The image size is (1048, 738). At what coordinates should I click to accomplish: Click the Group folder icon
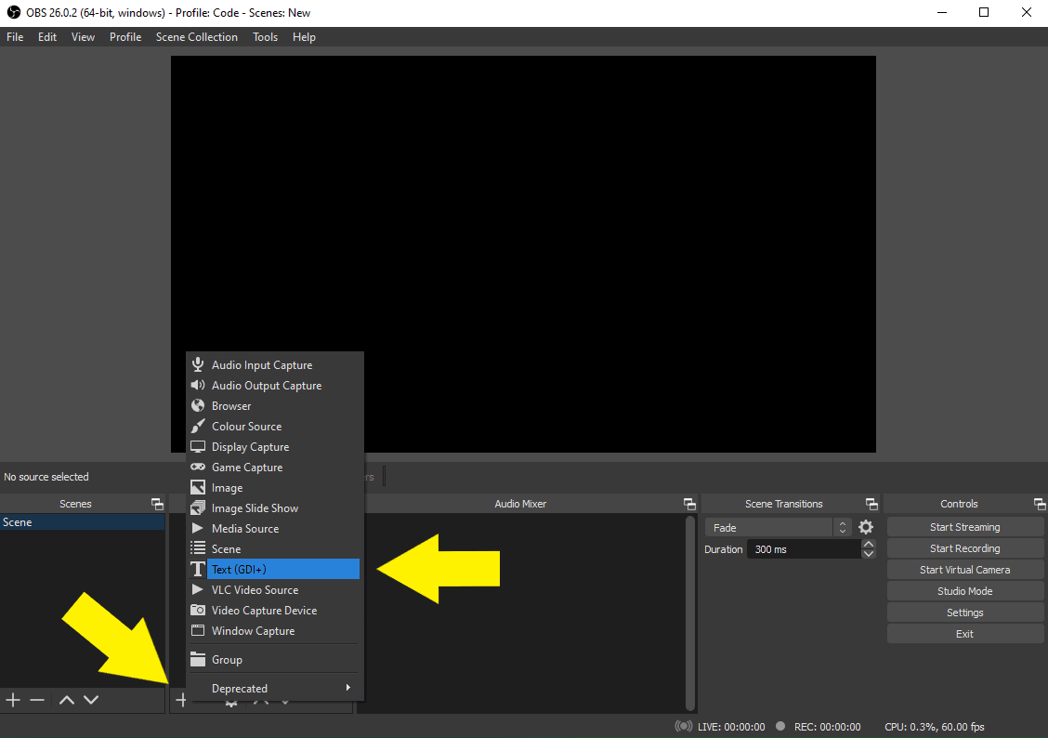tap(198, 659)
